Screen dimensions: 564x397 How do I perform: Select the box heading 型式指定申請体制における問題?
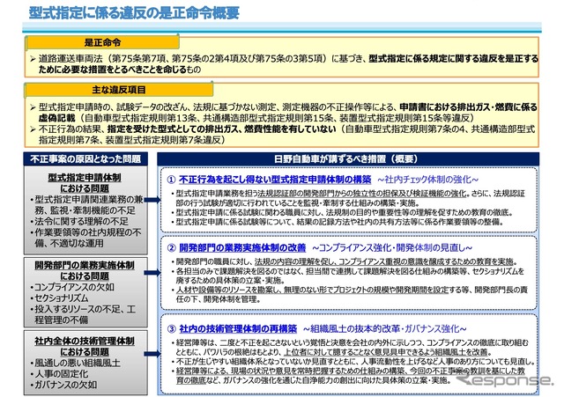[x=85, y=183]
